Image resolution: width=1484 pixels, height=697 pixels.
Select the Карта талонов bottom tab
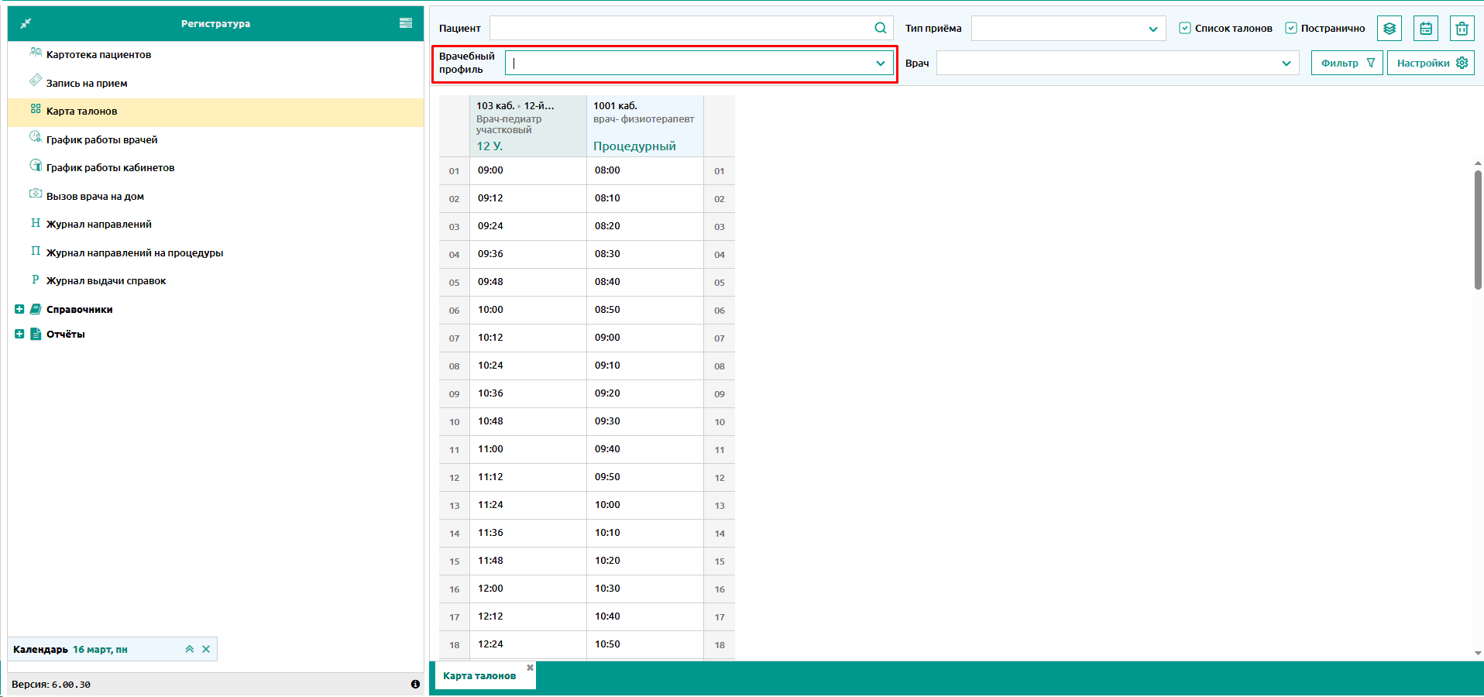(x=479, y=675)
